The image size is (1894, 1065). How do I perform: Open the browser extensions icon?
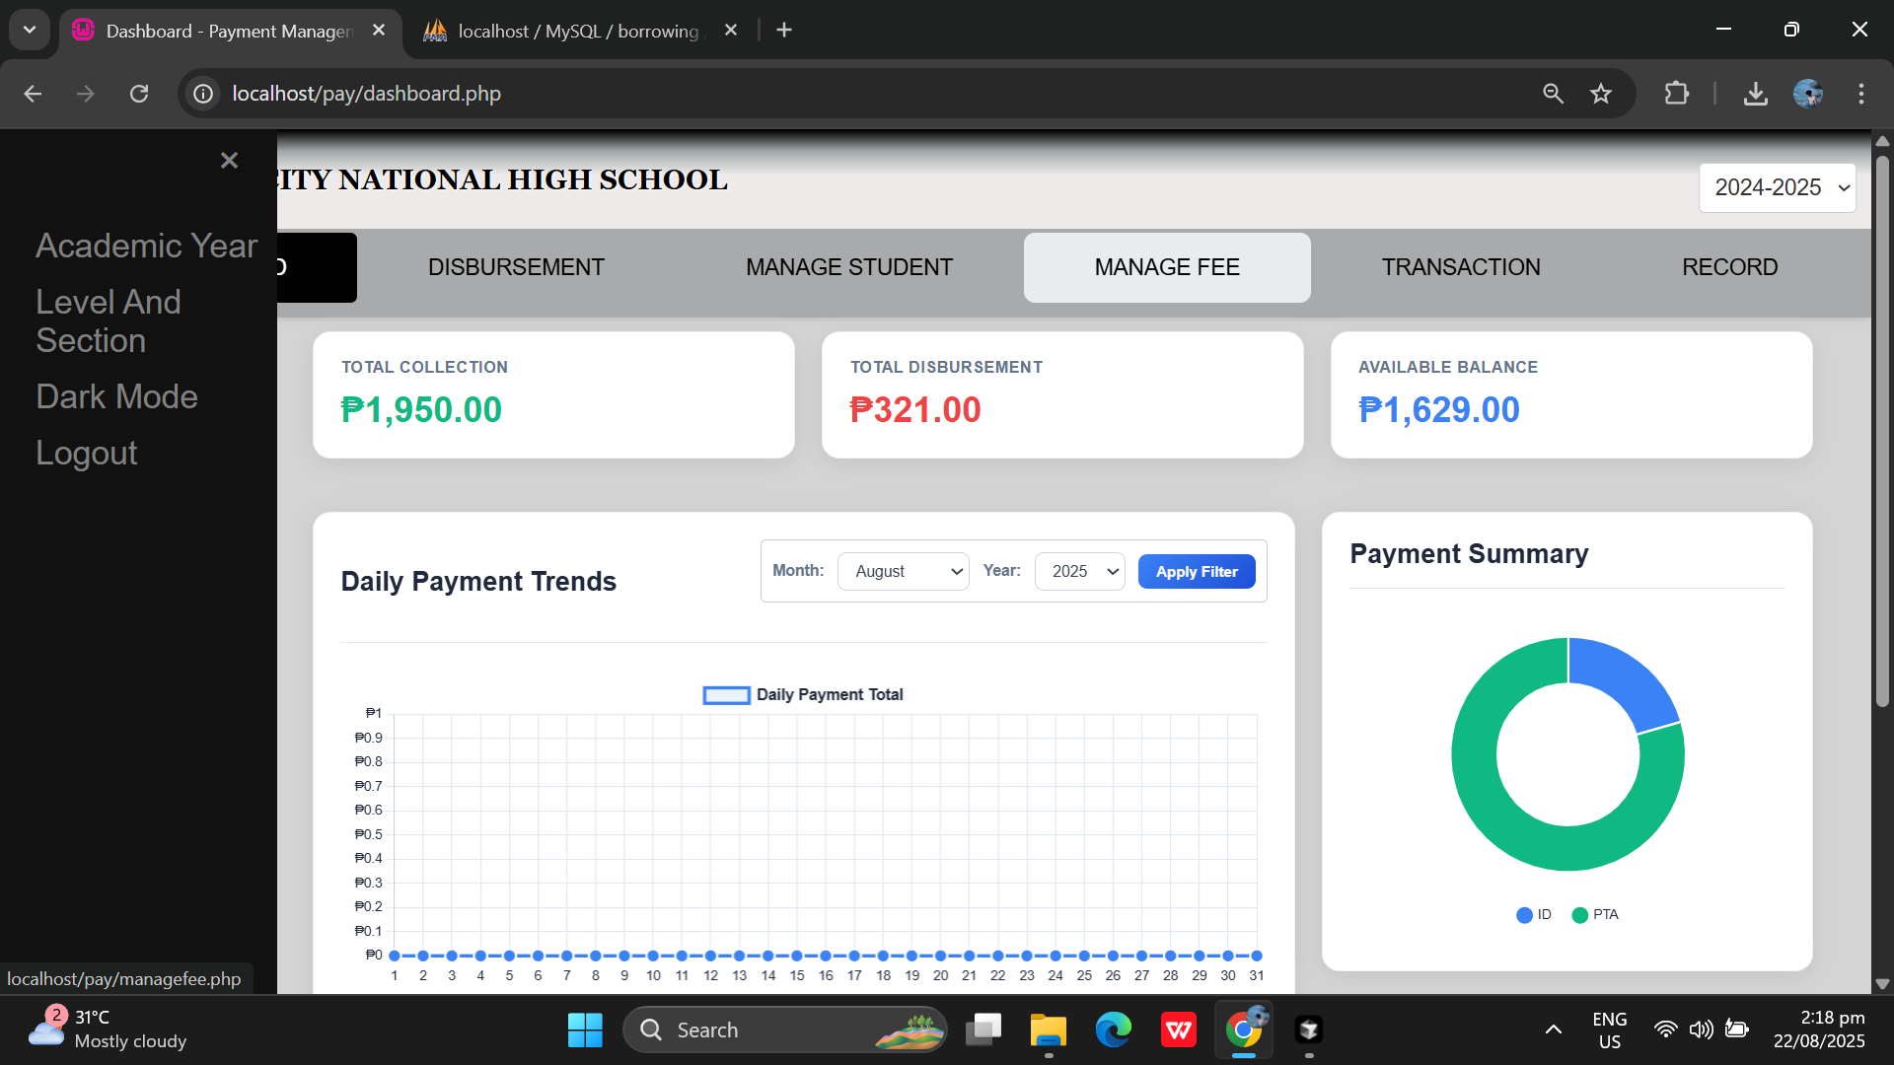1676,94
